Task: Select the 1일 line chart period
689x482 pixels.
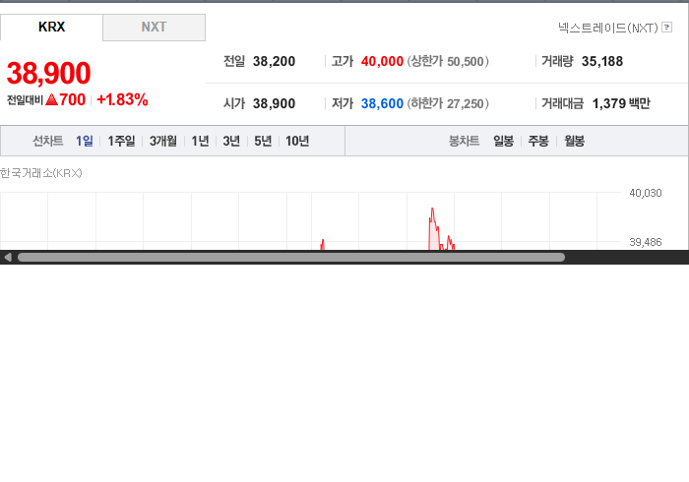Action: [x=85, y=141]
